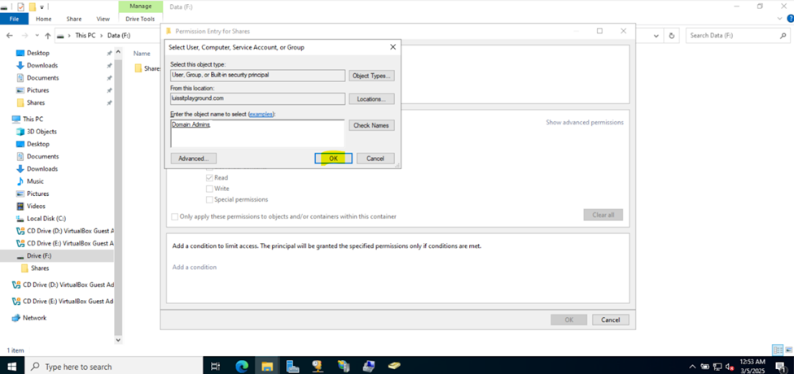Image resolution: width=794 pixels, height=374 pixels.
Task: Open the Advanced search button
Action: [x=194, y=159]
